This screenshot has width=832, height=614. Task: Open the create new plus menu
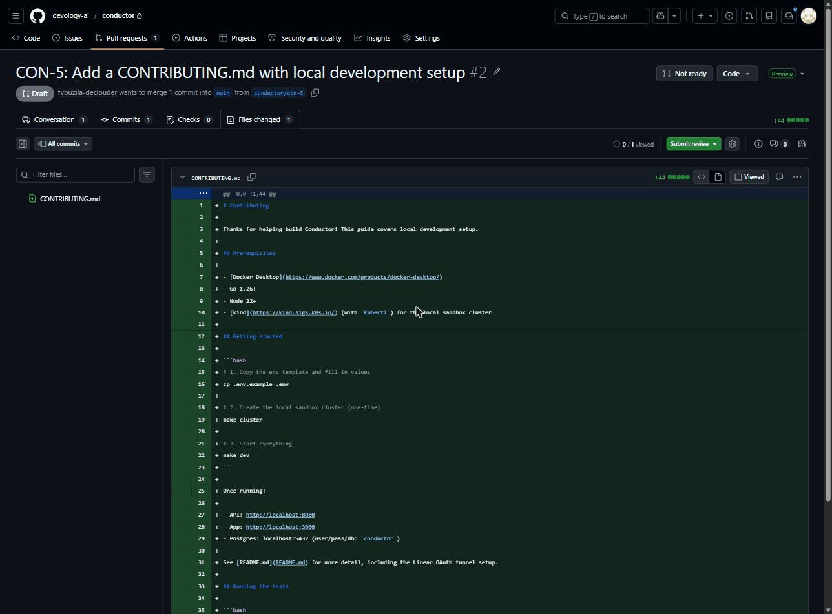705,15
